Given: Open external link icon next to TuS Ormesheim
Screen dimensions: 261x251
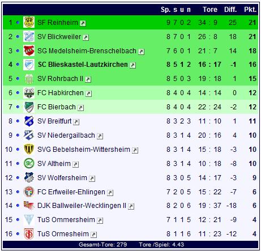Looking at the screenshot, I should click(93, 235).
